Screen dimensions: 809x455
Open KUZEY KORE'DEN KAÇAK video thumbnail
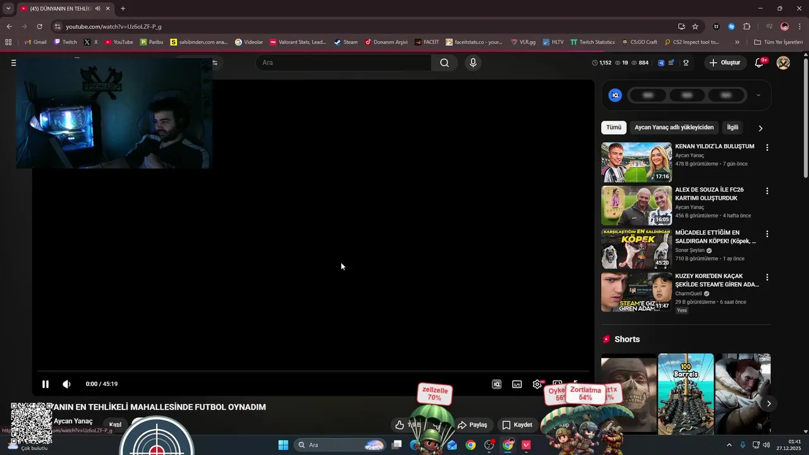click(x=636, y=292)
